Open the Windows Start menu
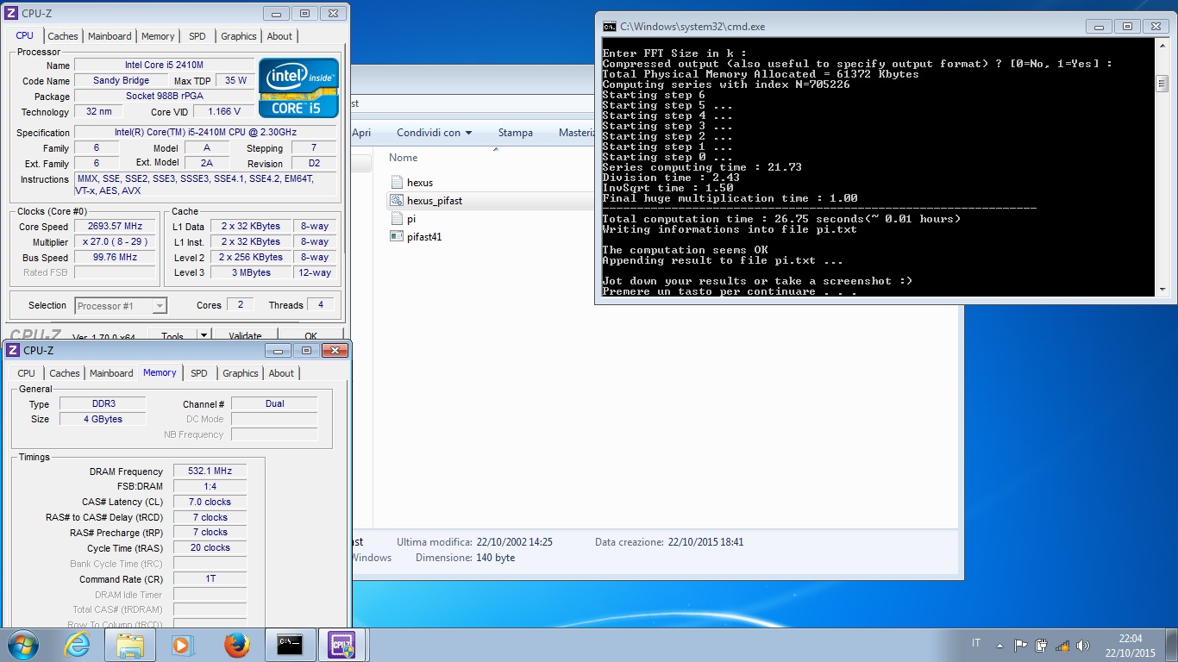 [23, 645]
